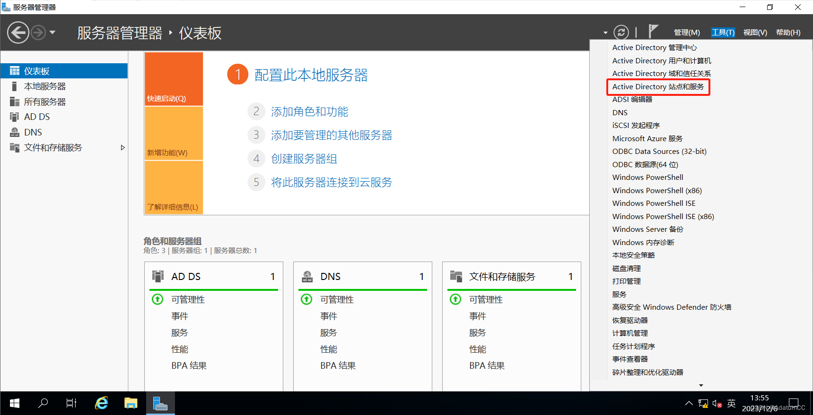Click the refresh dashboard icon

621,32
